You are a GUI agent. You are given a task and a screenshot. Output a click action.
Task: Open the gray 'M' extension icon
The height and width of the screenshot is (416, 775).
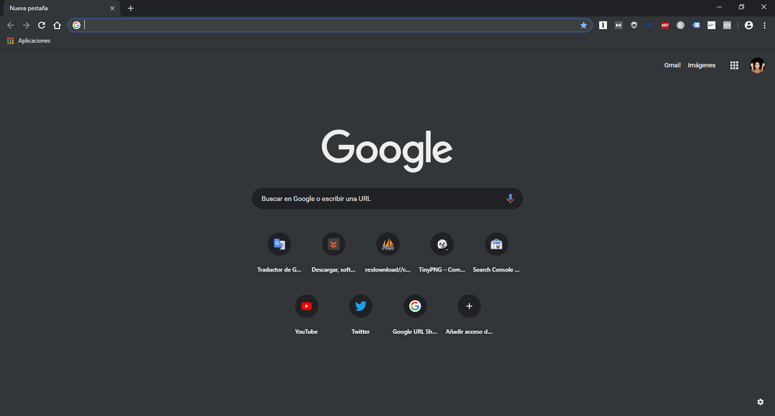pos(619,25)
